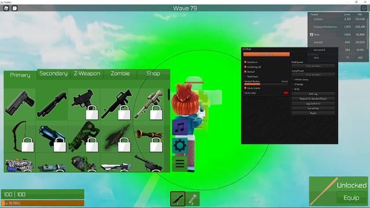Viewport: 370px width, 208px height.
Task: Click the Wave 79 title text
Action: pyautogui.click(x=185, y=8)
